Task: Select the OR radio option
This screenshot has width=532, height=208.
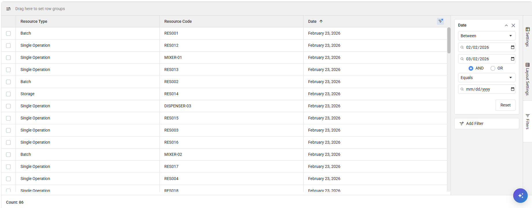Action: click(493, 68)
